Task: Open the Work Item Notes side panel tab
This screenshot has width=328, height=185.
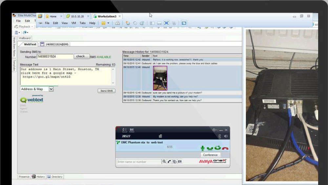Action: pyautogui.click(x=14, y=47)
